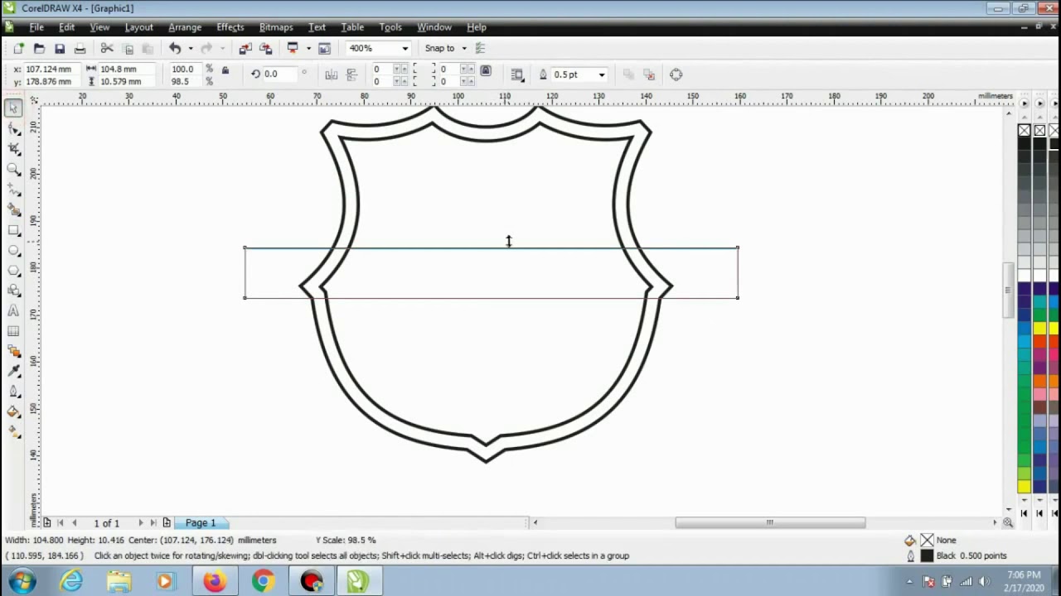
Task: Toggle the lock ratio padlock
Action: tap(225, 70)
